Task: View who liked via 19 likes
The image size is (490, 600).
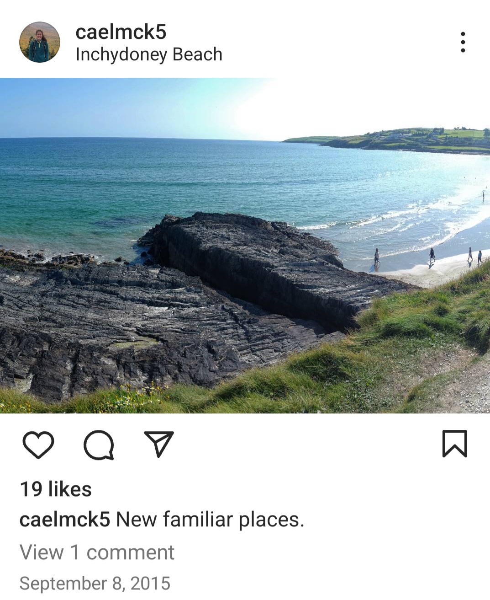Action: 56,489
